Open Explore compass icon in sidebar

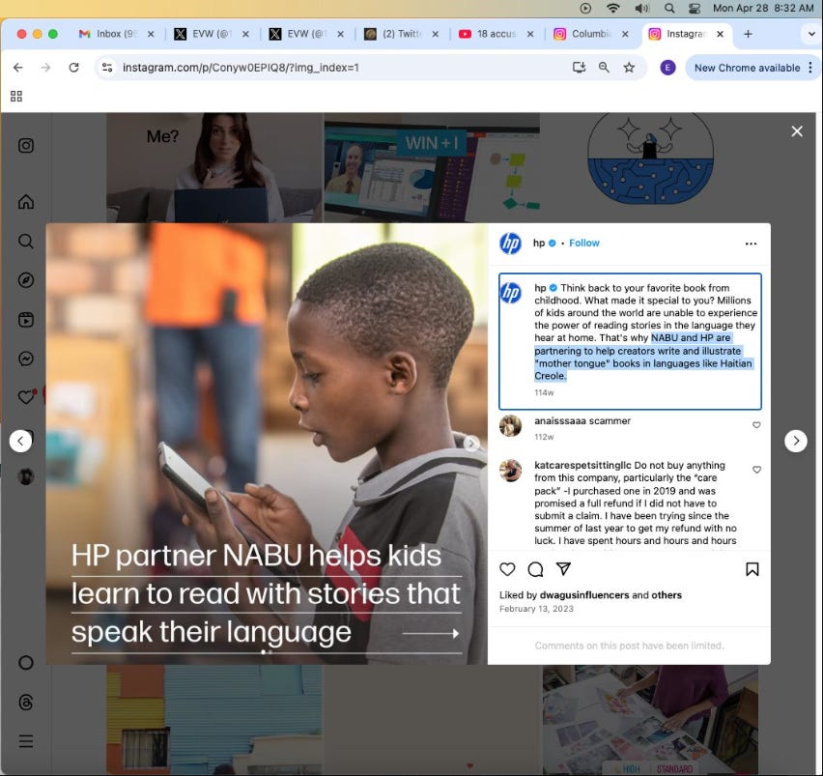click(x=26, y=280)
